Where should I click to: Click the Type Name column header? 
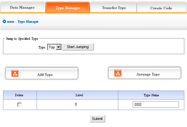click(x=151, y=95)
